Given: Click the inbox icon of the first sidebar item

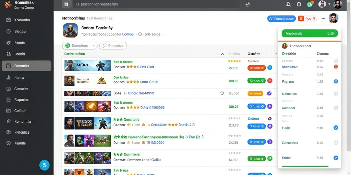Looking at the screenshot, I should click(x=9, y=20).
